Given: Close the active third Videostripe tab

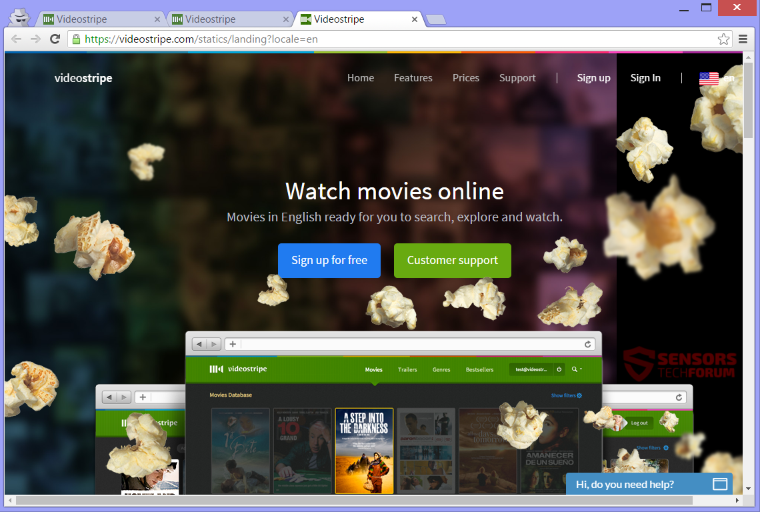Looking at the screenshot, I should coord(415,19).
